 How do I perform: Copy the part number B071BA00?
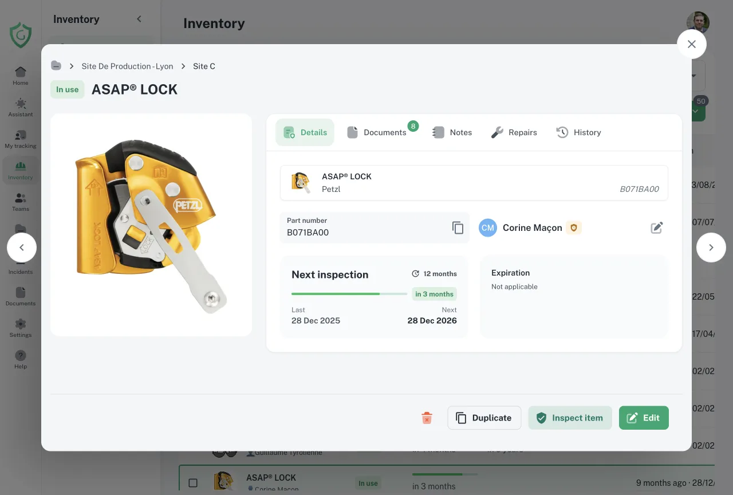pos(458,227)
